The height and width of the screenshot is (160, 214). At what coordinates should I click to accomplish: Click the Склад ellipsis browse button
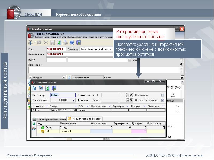pos(127,100)
